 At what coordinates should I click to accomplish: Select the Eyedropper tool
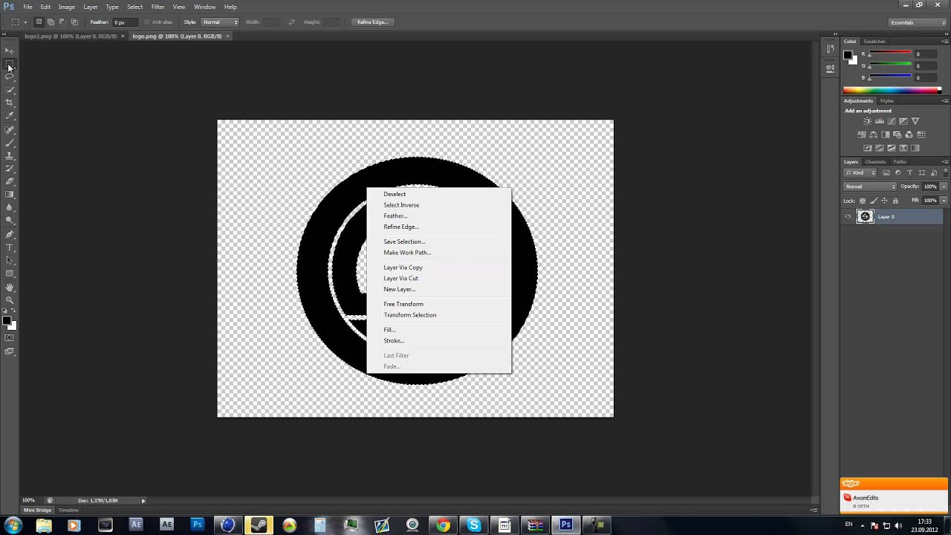10,116
